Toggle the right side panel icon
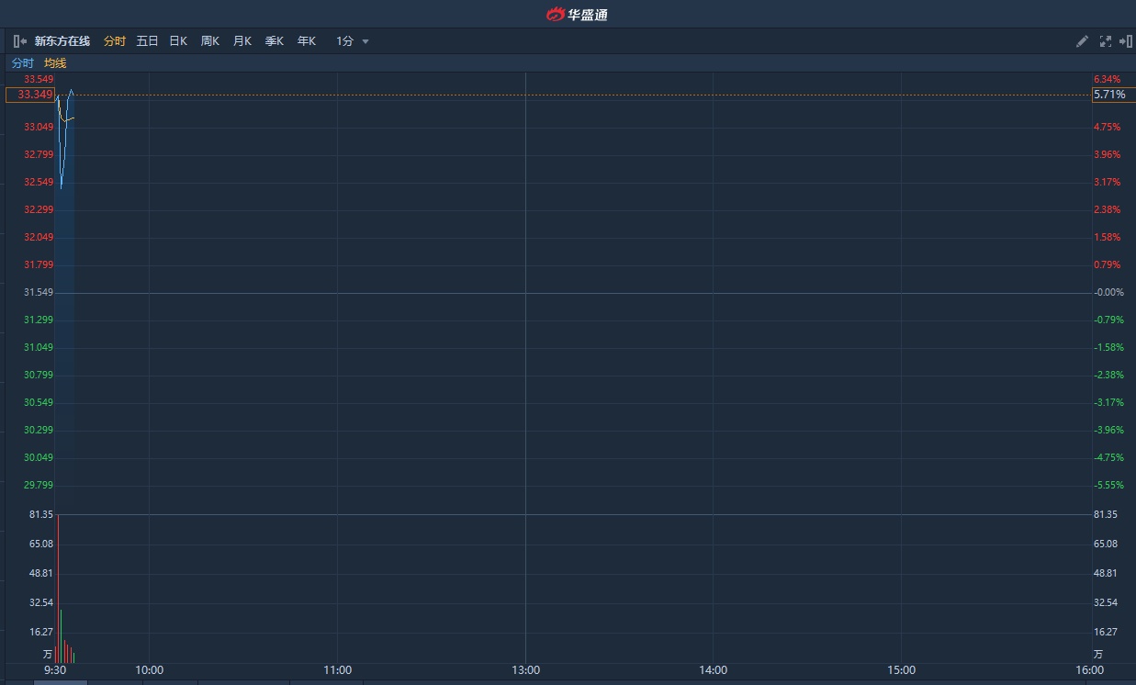The height and width of the screenshot is (685, 1136). (x=1126, y=41)
